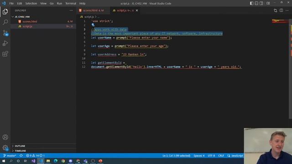
Task: Open Microsoft Teams from taskbar
Action: click(x=85, y=161)
